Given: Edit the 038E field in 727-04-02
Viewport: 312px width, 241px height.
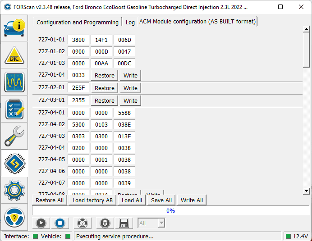Looking at the screenshot, I should 124,124.
